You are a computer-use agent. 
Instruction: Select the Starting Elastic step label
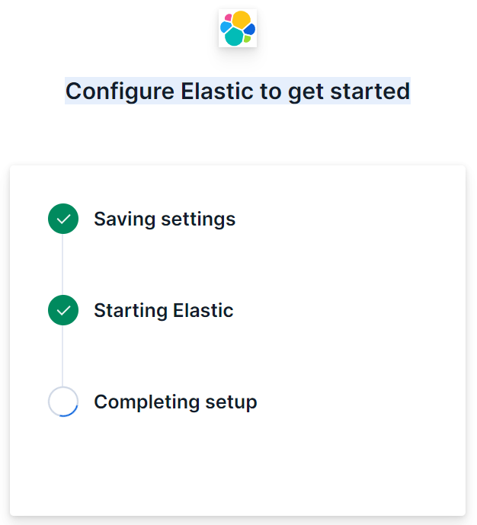click(163, 310)
